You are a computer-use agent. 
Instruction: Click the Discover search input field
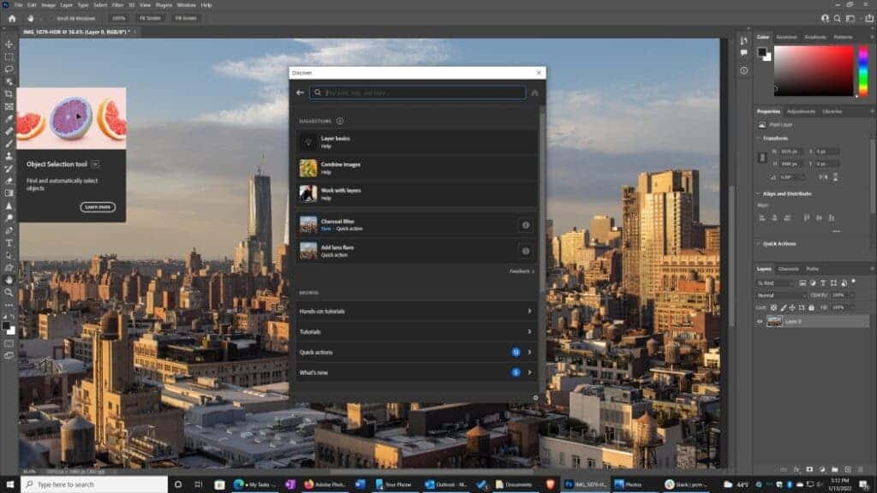[420, 92]
